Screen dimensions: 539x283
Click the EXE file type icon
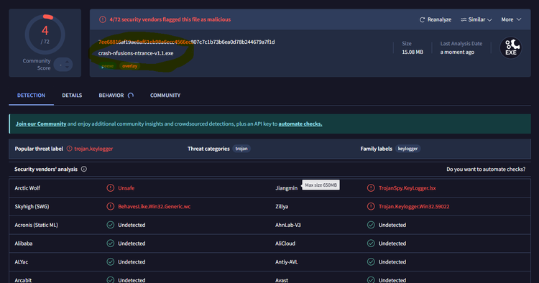point(510,47)
